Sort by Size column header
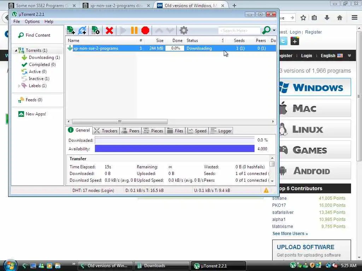The width and height of the screenshot is (362, 271). [x=159, y=41]
